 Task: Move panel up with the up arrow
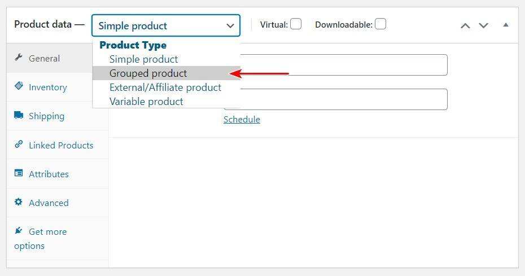click(x=465, y=25)
